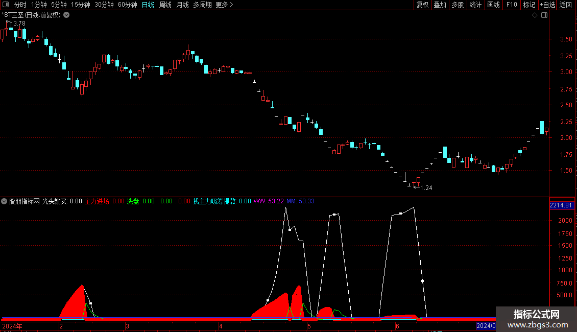Click the MM: 53.33 value
The width and height of the screenshot is (577, 332).
[300, 201]
